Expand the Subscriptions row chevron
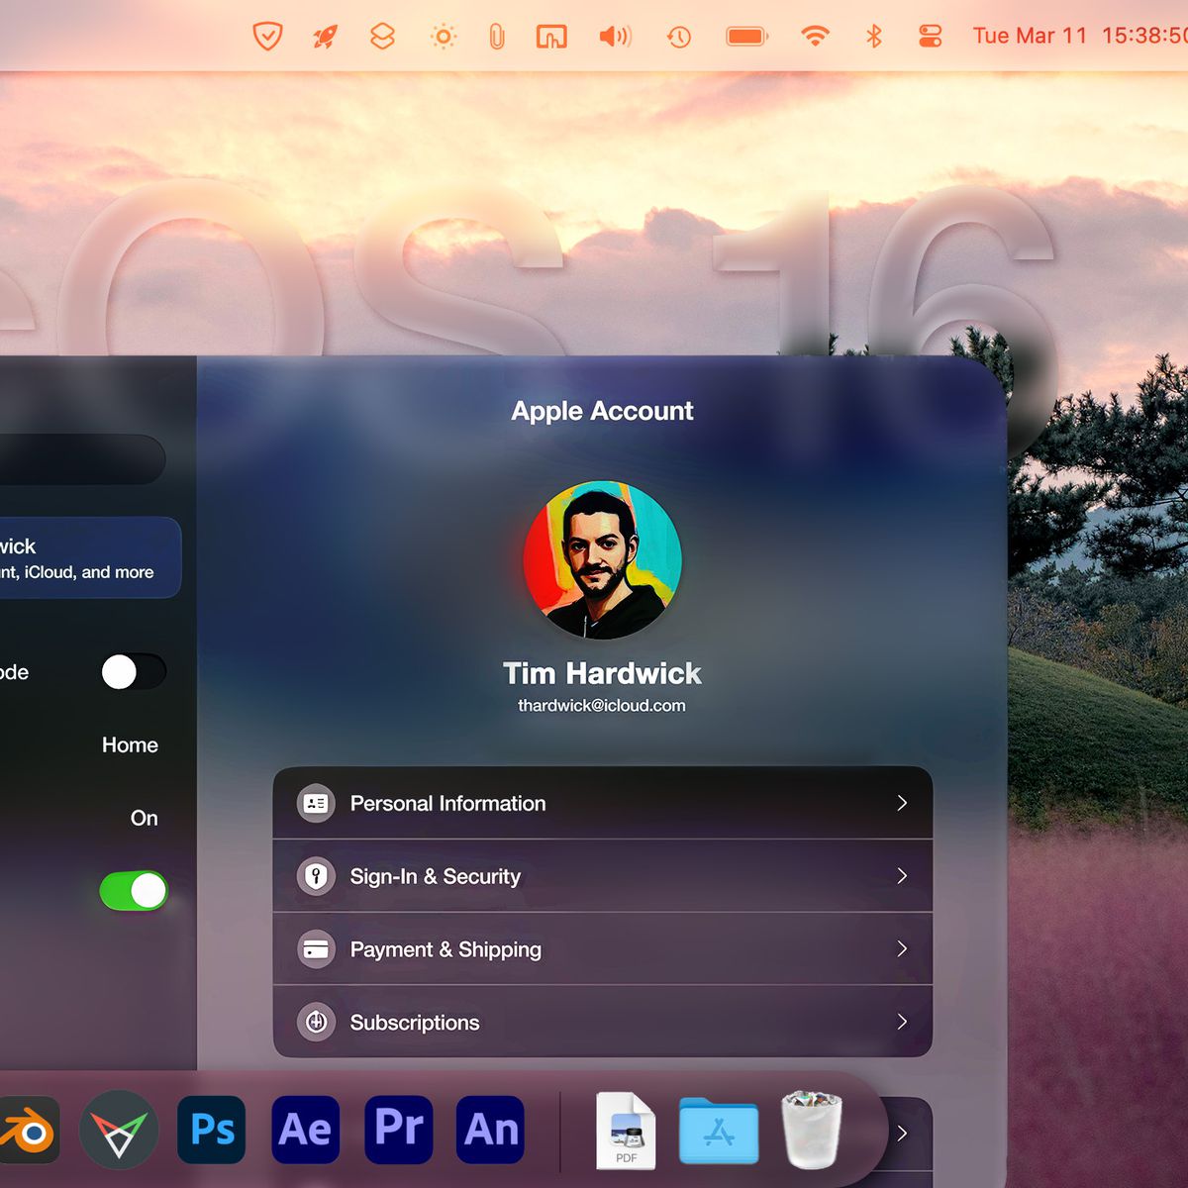Screen dimensions: 1188x1188 click(x=902, y=1022)
